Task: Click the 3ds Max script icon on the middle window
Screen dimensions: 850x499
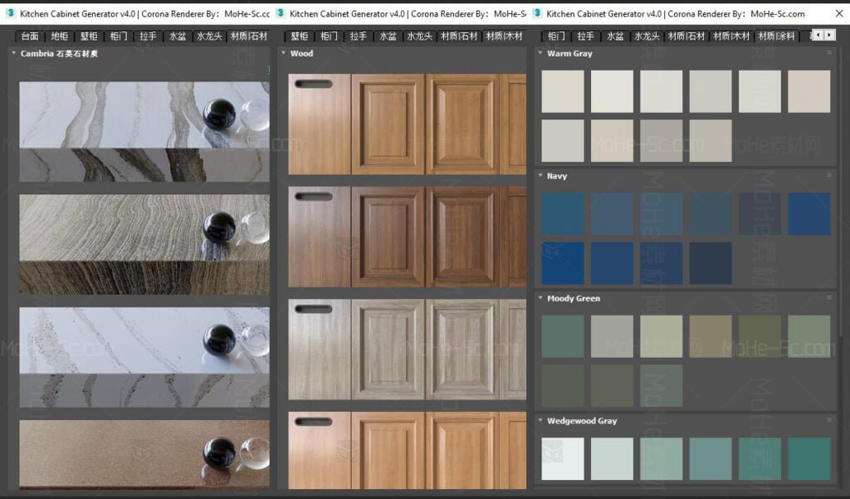Action: tap(279, 13)
